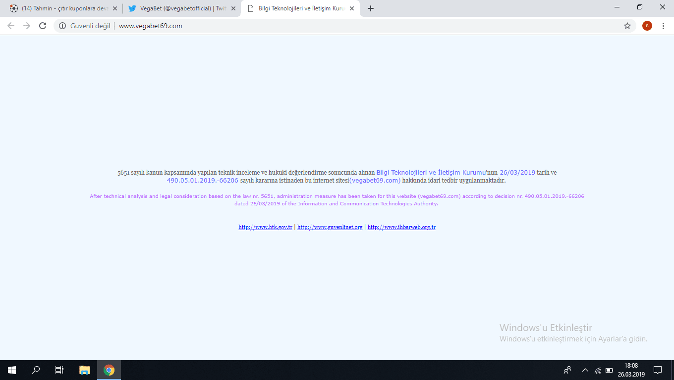
Task: Open the guvenlinet.org link
Action: pos(330,227)
